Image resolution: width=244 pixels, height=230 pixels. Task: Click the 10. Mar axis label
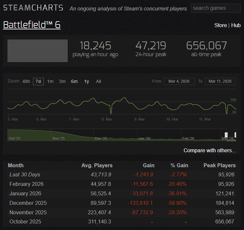point(172,119)
